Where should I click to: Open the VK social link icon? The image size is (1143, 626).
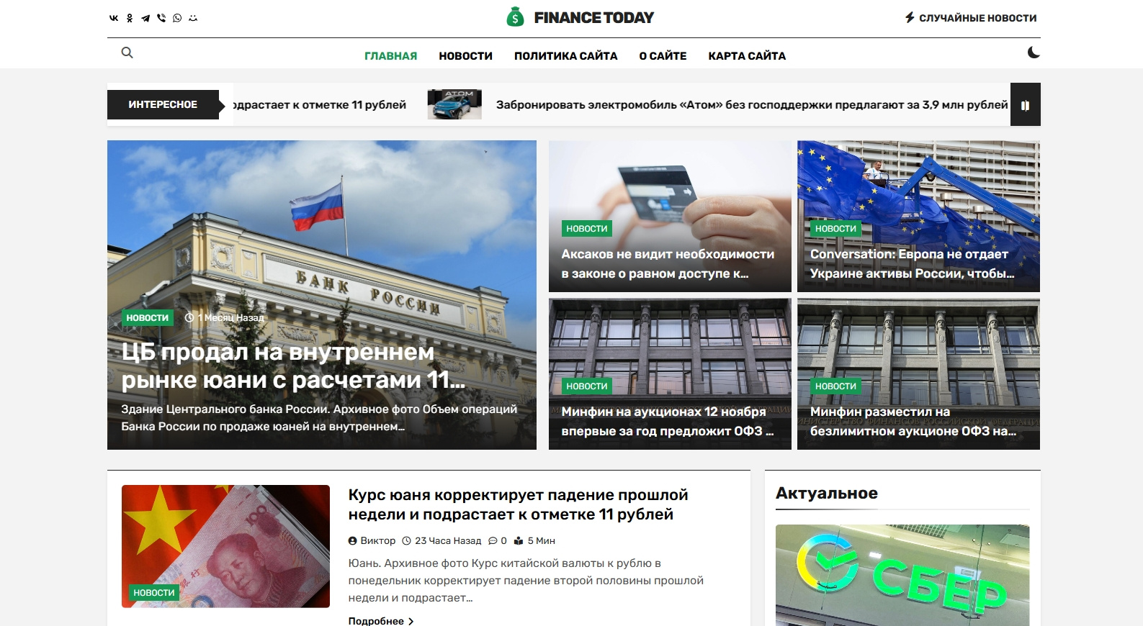[x=114, y=18]
